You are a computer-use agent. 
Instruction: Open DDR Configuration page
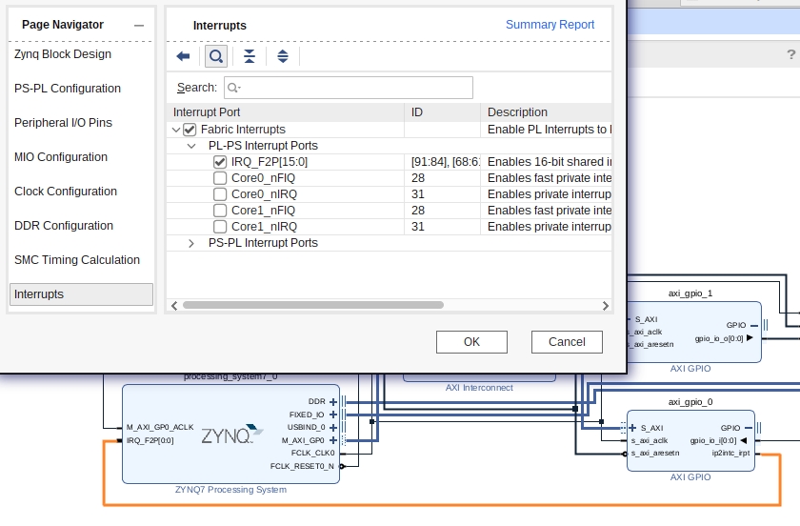coord(64,225)
